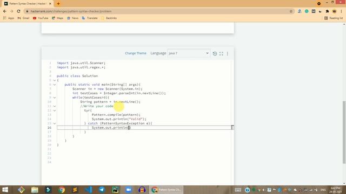Open the Gmail bookmark
This screenshot has height=194, width=346.
23,18
